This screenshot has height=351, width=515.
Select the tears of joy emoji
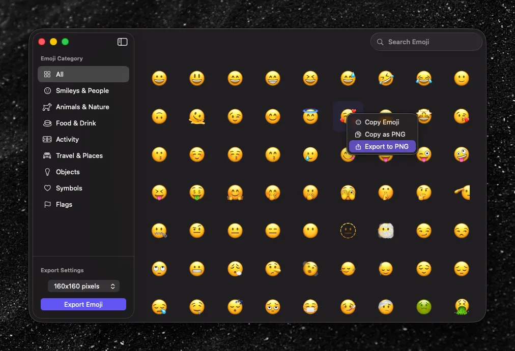(424, 78)
